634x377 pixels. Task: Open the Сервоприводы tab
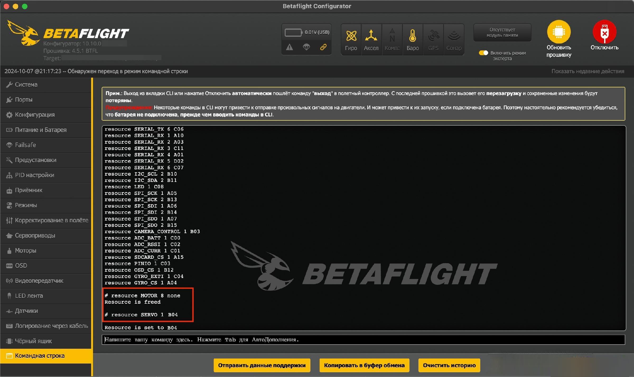[46, 235]
